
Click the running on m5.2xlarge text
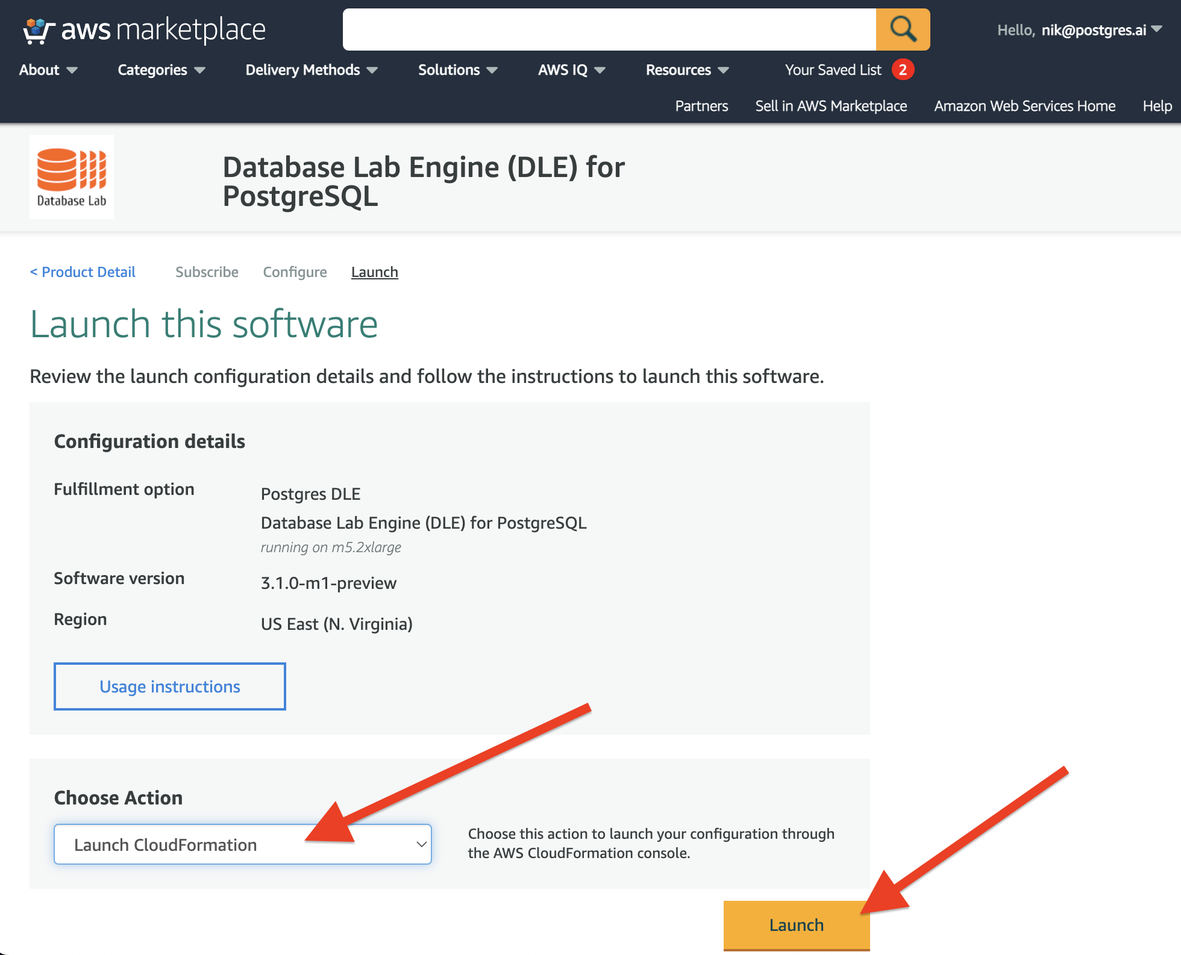coord(331,547)
